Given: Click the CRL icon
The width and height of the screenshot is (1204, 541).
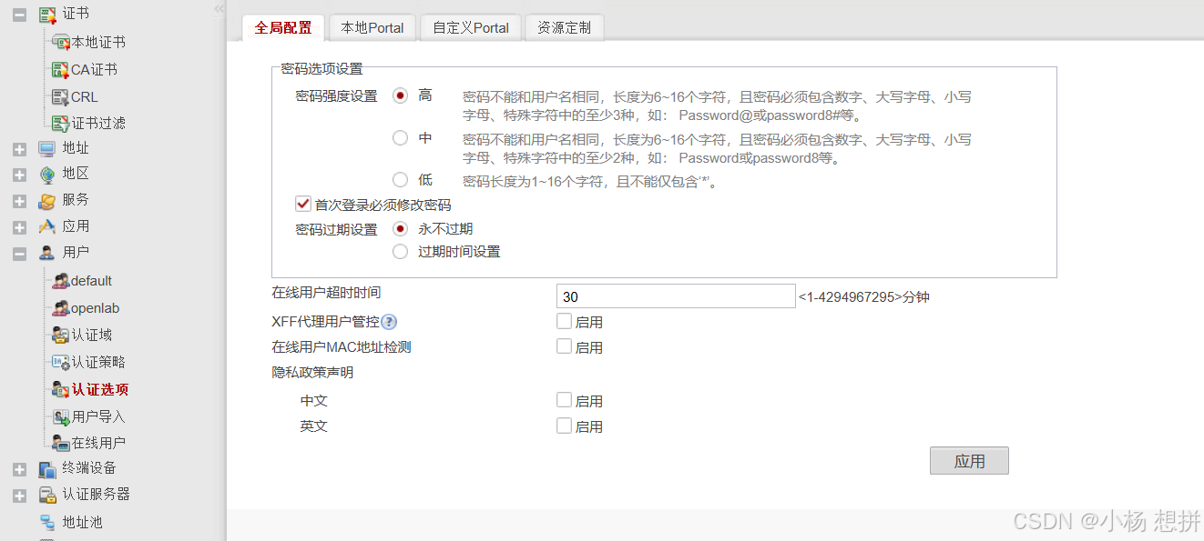Looking at the screenshot, I should point(61,96).
